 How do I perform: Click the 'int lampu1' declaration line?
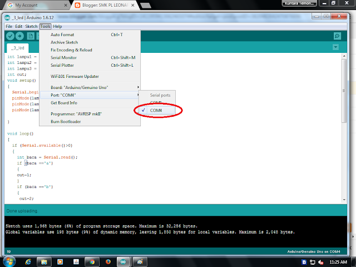pos(22,57)
